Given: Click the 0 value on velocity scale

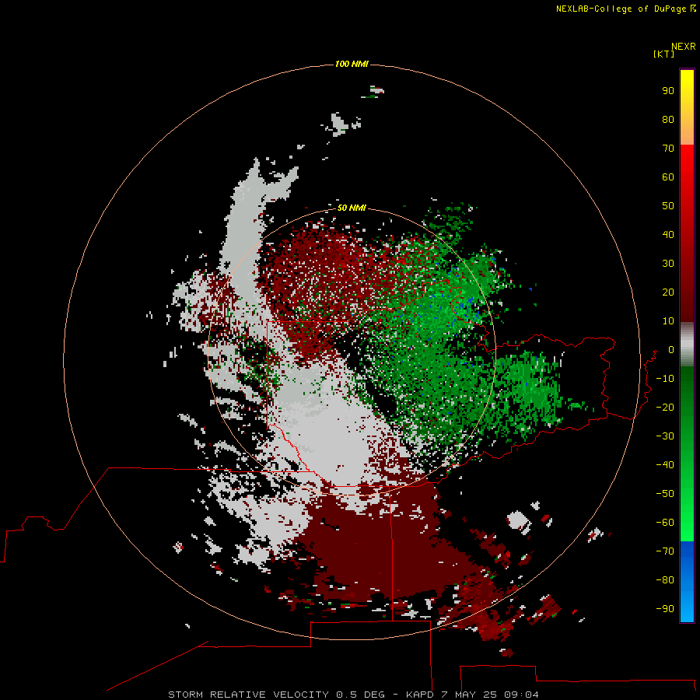Looking at the screenshot, I should (670, 349).
